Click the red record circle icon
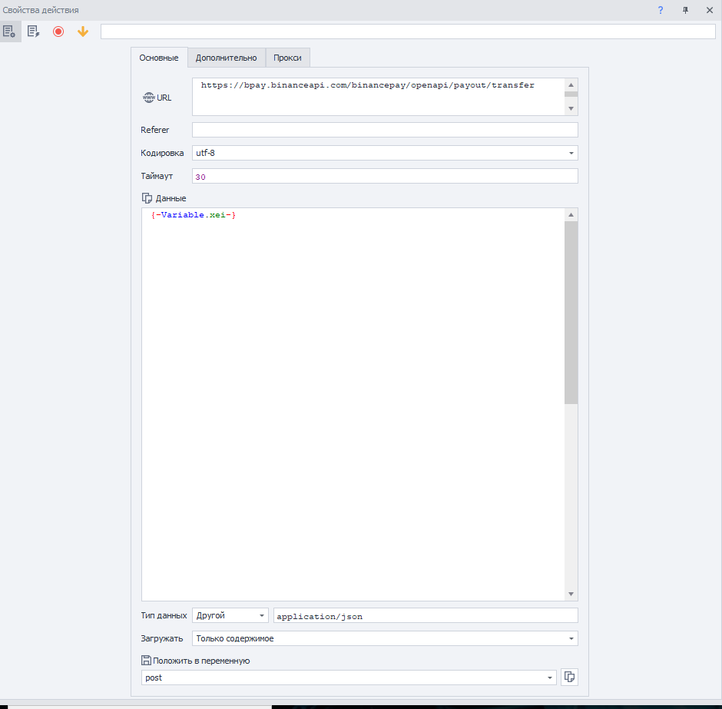Viewport: 722px width, 709px height. pyautogui.click(x=58, y=31)
